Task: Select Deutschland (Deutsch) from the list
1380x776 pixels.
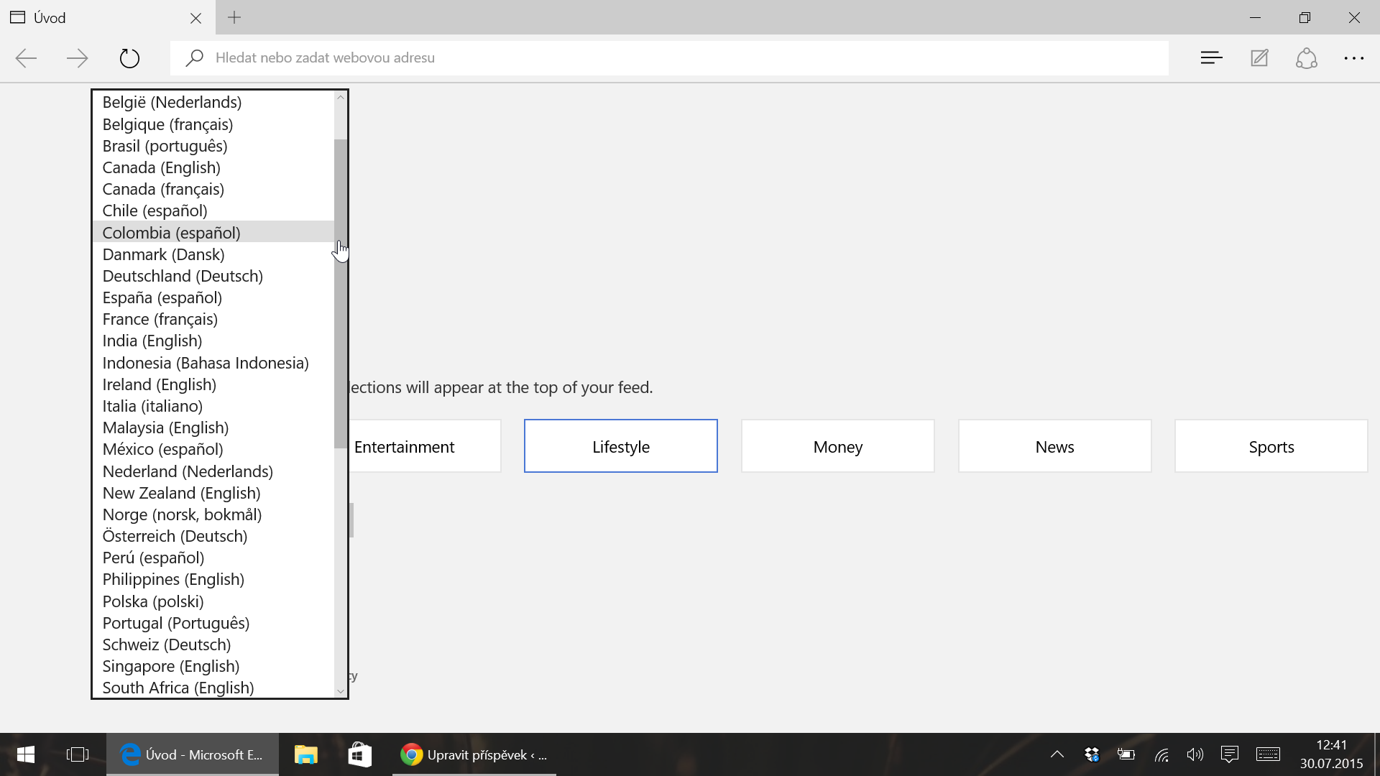Action: click(183, 276)
